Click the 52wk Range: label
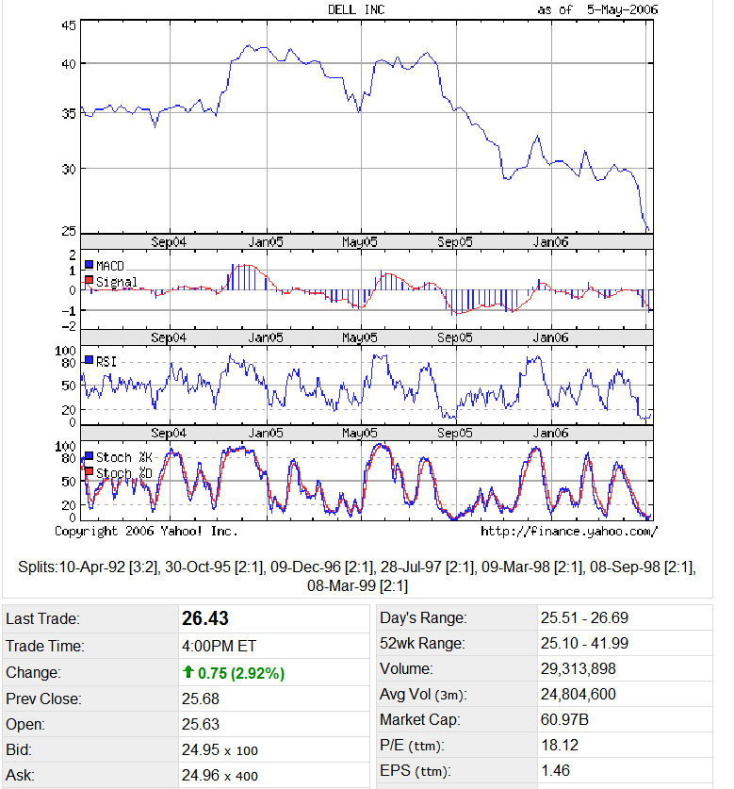734x789 pixels. pos(422,644)
